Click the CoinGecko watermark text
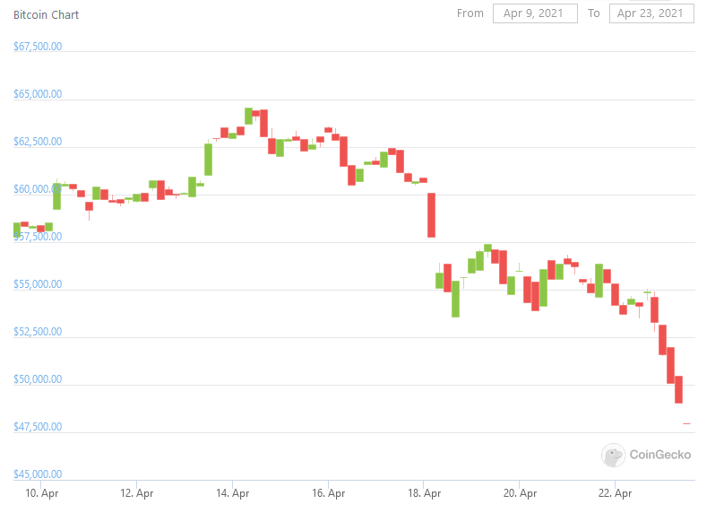715x513 pixels. pyautogui.click(x=659, y=455)
